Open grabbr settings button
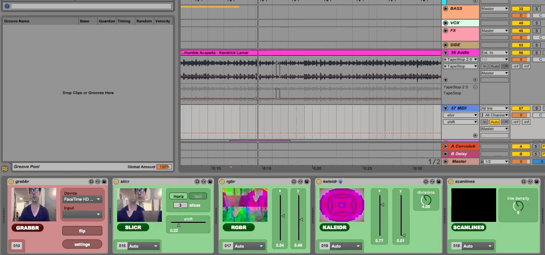The height and width of the screenshot is (255, 545). (x=82, y=244)
